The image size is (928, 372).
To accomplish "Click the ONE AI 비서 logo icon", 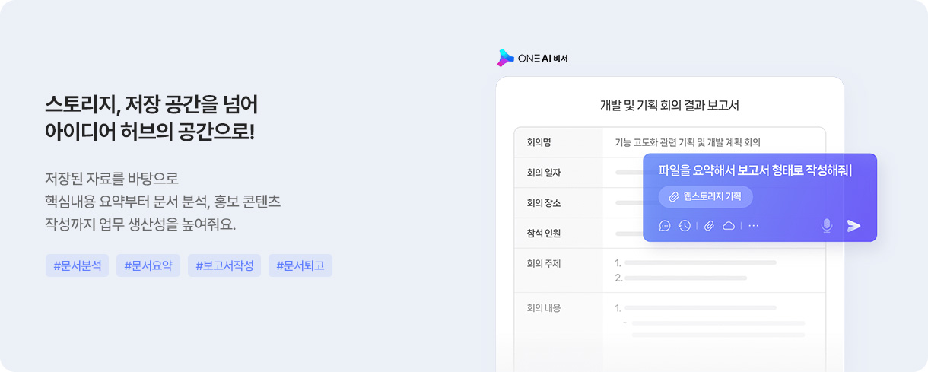I will [505, 58].
